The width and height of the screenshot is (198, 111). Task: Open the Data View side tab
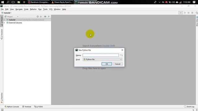(197, 21)
